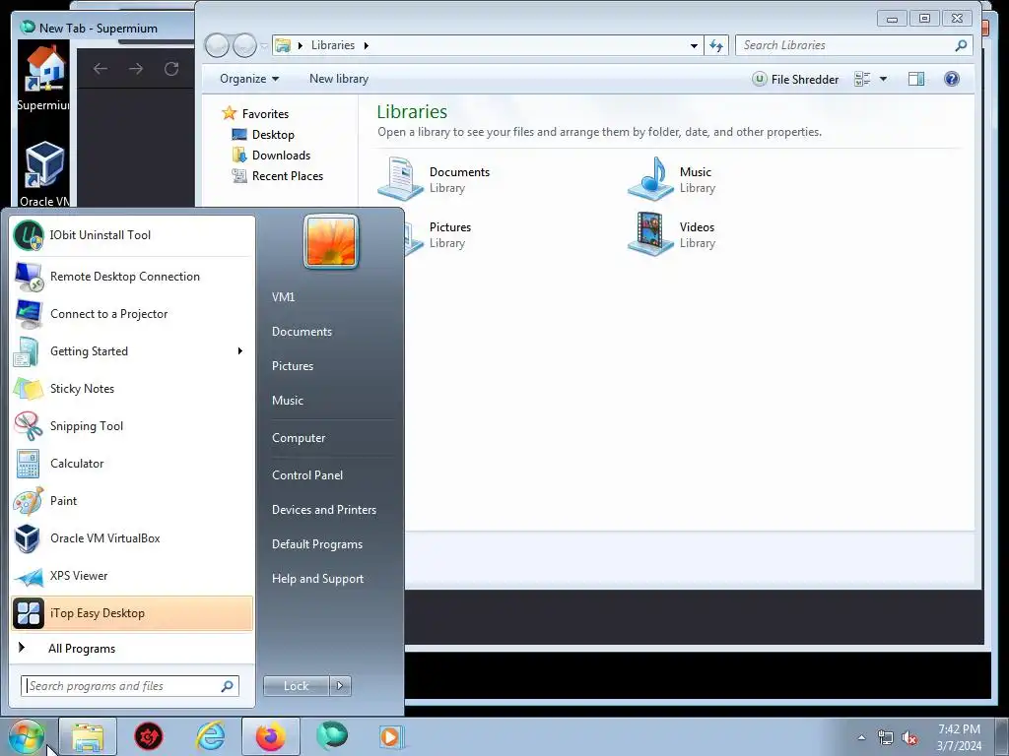
Task: Switch to Supermium on taskbar
Action: click(x=332, y=736)
